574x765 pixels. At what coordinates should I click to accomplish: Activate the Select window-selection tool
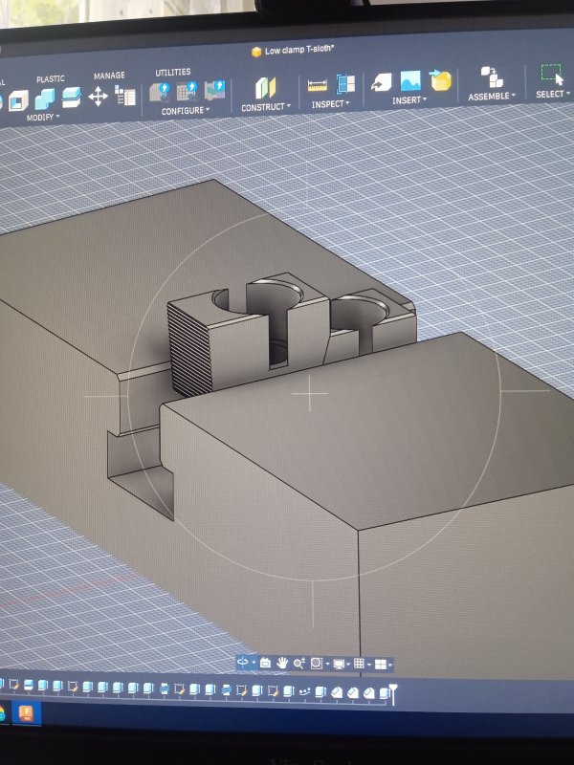pos(552,75)
